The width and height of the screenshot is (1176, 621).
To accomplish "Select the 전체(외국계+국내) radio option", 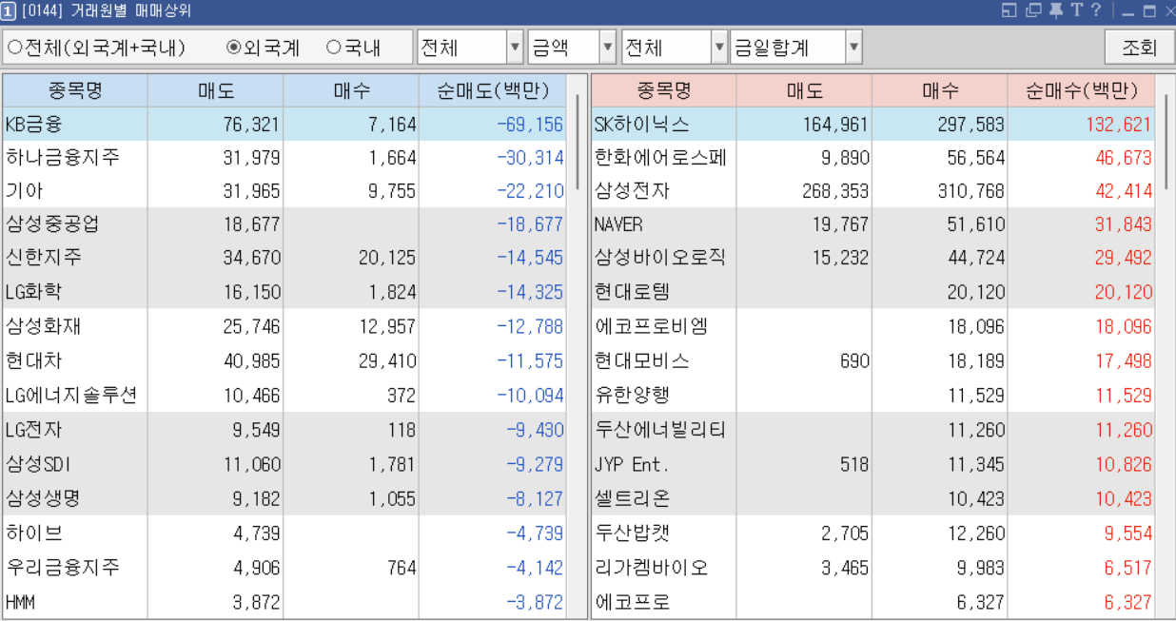I will [97, 47].
